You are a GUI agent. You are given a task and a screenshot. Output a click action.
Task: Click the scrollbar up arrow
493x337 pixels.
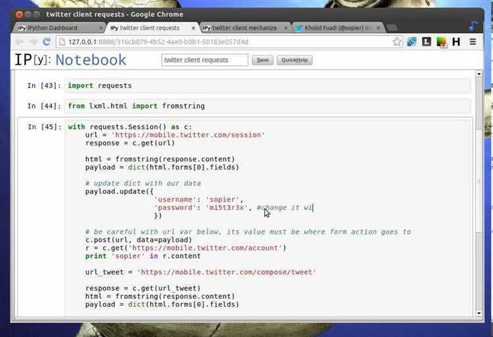coord(479,74)
